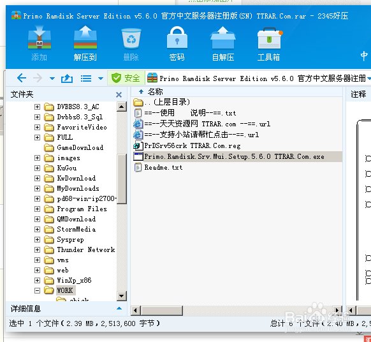The height and width of the screenshot is (342, 371).
Task: Click the ..(上层目录) parent directory row
Action: 236,102
